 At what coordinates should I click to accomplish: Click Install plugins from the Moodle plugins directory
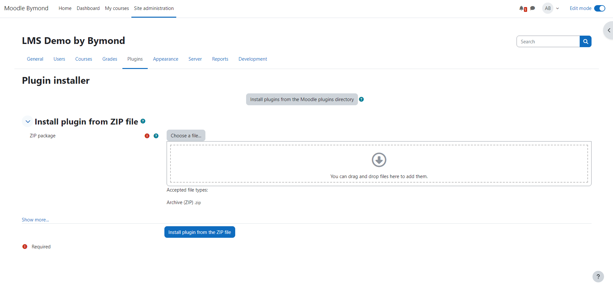tap(302, 99)
